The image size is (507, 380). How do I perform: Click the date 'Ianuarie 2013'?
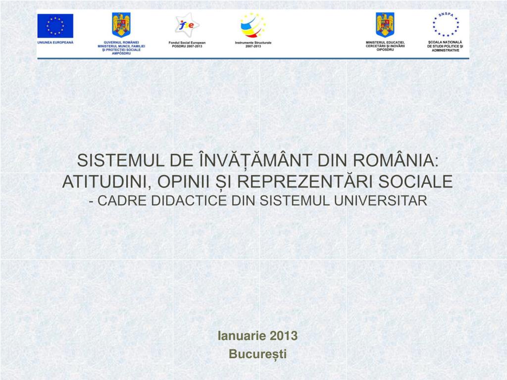(x=257, y=336)
